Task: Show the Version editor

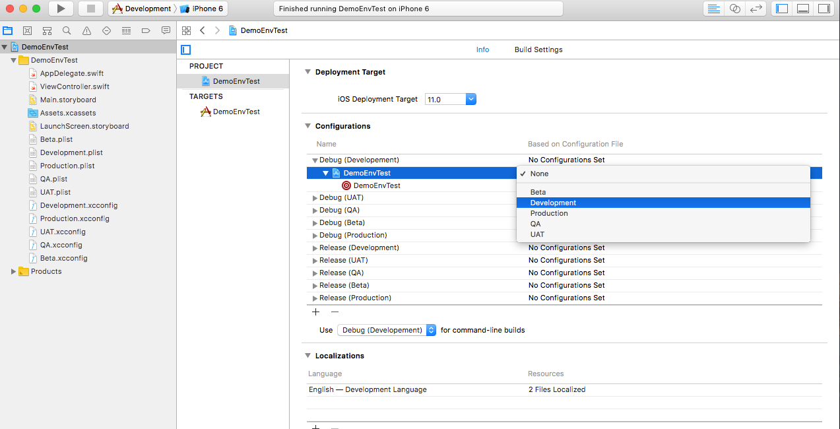Action: pyautogui.click(x=756, y=9)
